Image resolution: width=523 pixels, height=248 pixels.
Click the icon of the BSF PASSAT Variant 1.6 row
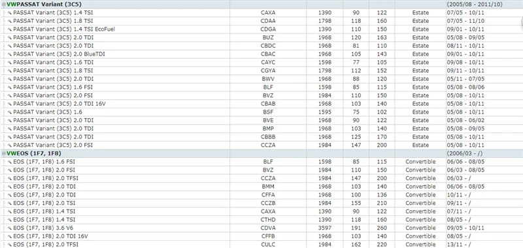point(10,112)
